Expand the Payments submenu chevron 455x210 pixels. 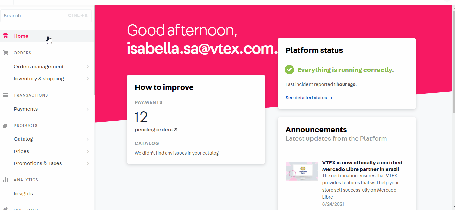point(88,109)
